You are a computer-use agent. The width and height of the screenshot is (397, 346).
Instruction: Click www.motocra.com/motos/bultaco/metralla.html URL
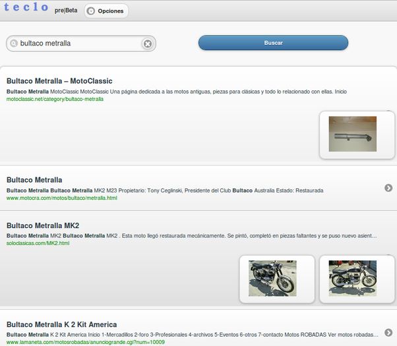click(x=62, y=198)
